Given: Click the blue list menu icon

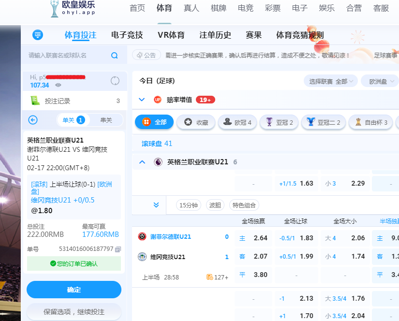Looking at the screenshot, I should pyautogui.click(x=38, y=35).
